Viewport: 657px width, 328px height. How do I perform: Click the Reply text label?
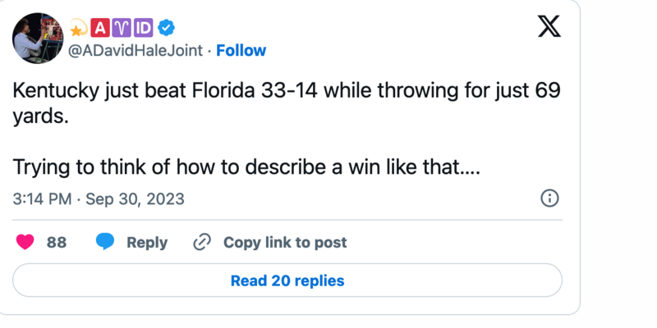coord(147,243)
